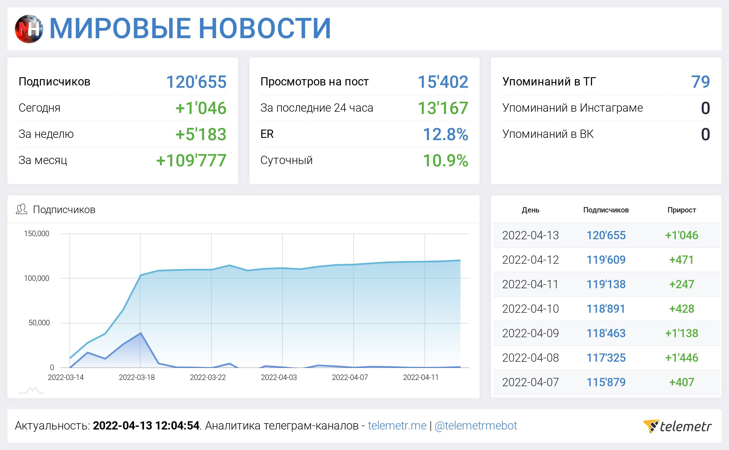Click the 120'655 subscribers total value
Screen dimensions: 729x450
click(x=196, y=82)
